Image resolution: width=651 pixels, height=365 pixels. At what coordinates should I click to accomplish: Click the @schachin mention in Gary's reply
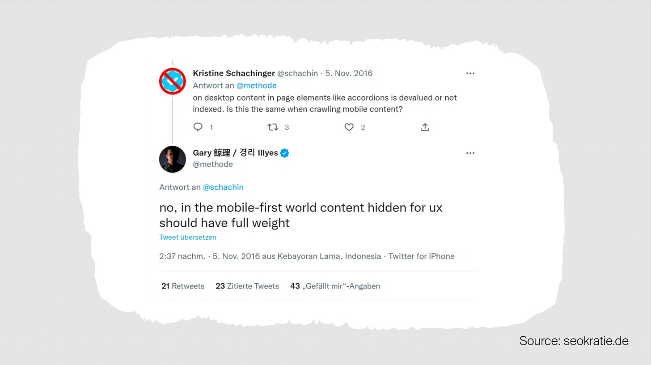coord(223,187)
